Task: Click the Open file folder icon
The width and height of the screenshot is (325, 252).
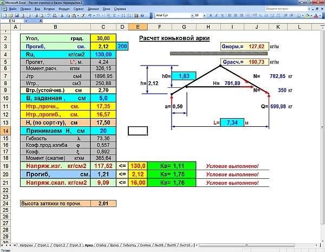Action: point(11,16)
